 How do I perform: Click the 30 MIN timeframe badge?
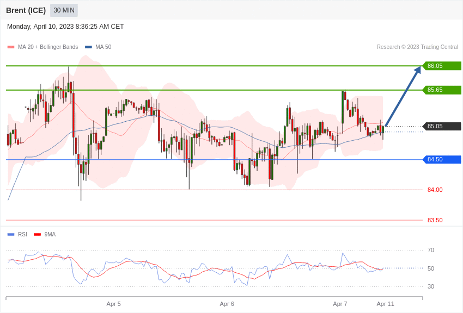(64, 10)
